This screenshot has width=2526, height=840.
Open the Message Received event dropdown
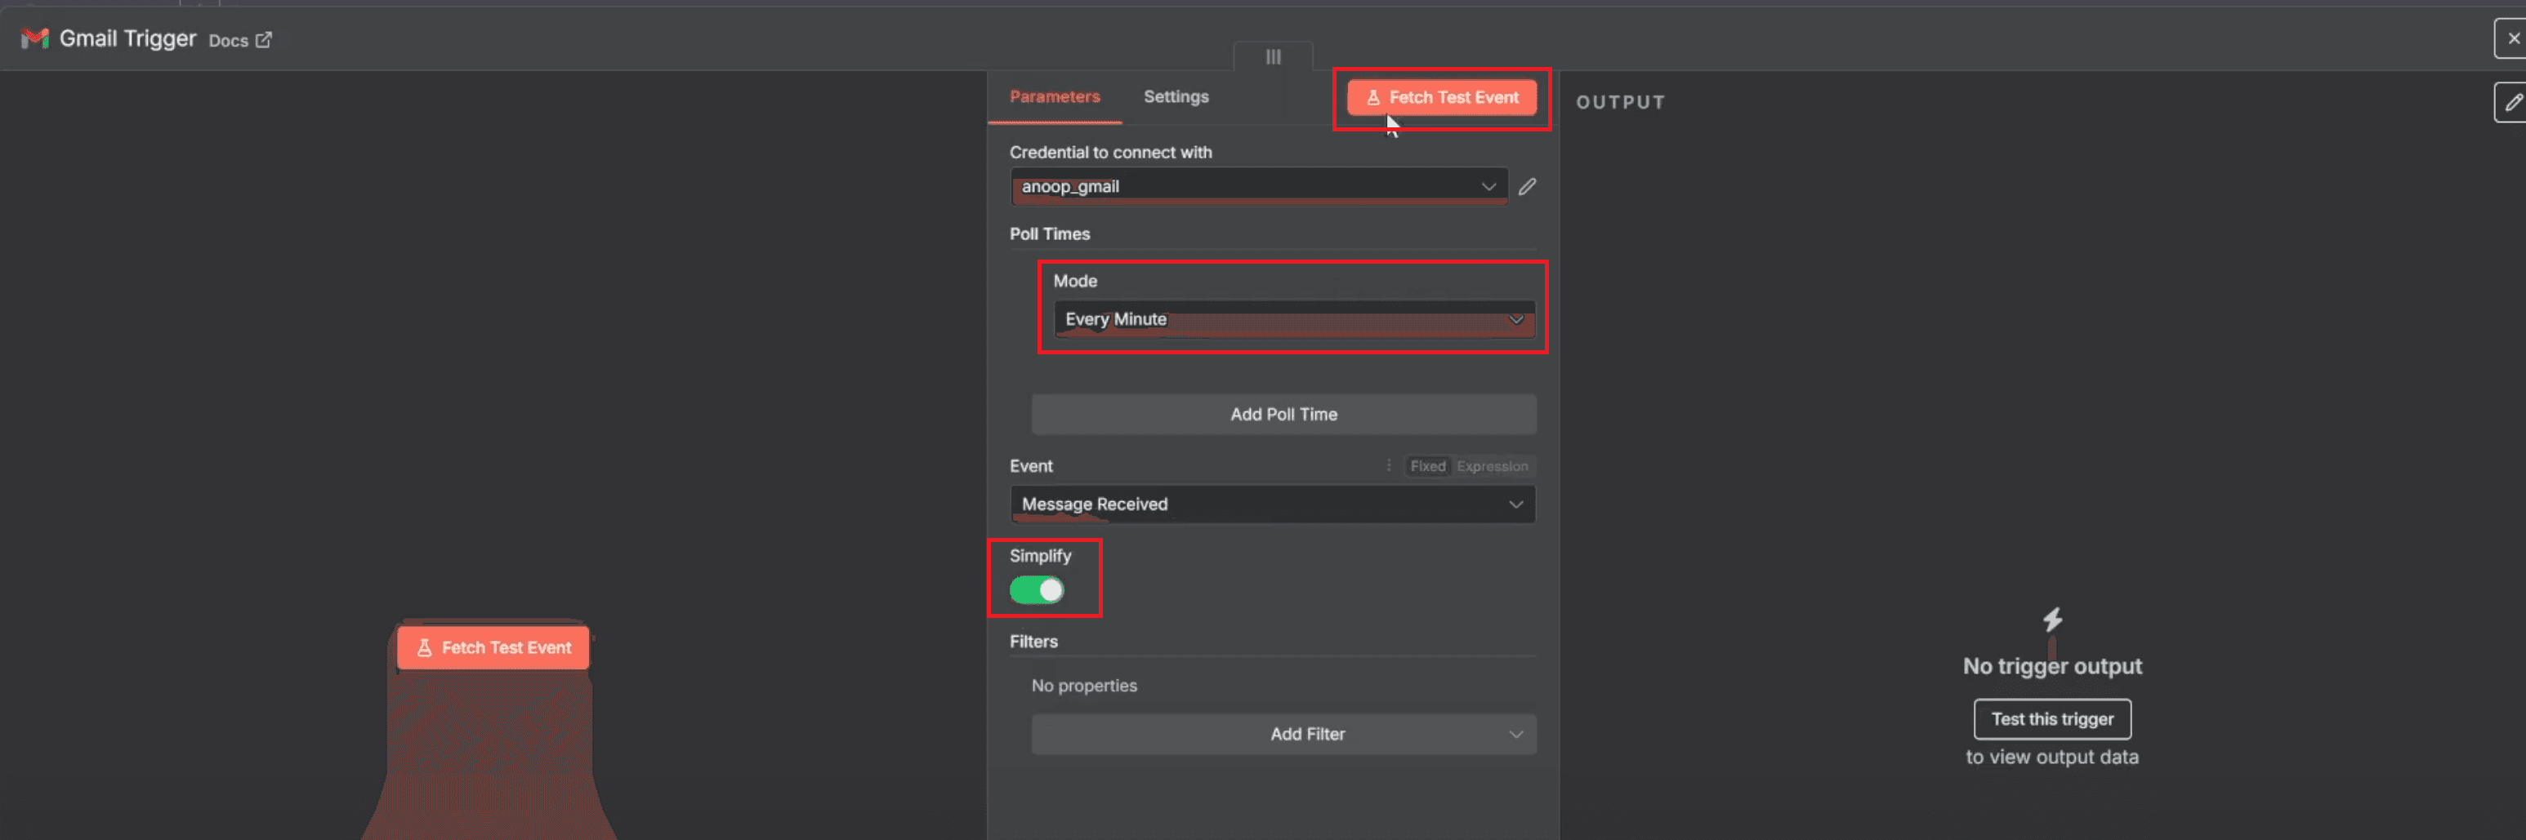pos(1273,504)
